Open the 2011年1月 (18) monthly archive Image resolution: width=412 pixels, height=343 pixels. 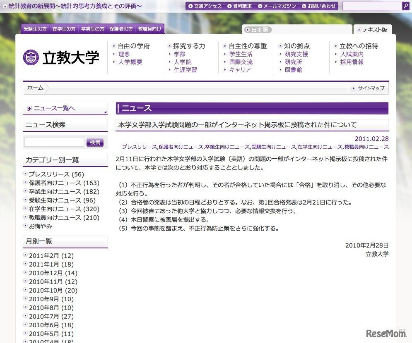[51, 264]
